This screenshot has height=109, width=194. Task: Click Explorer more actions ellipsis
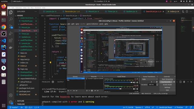(x=36, y=12)
